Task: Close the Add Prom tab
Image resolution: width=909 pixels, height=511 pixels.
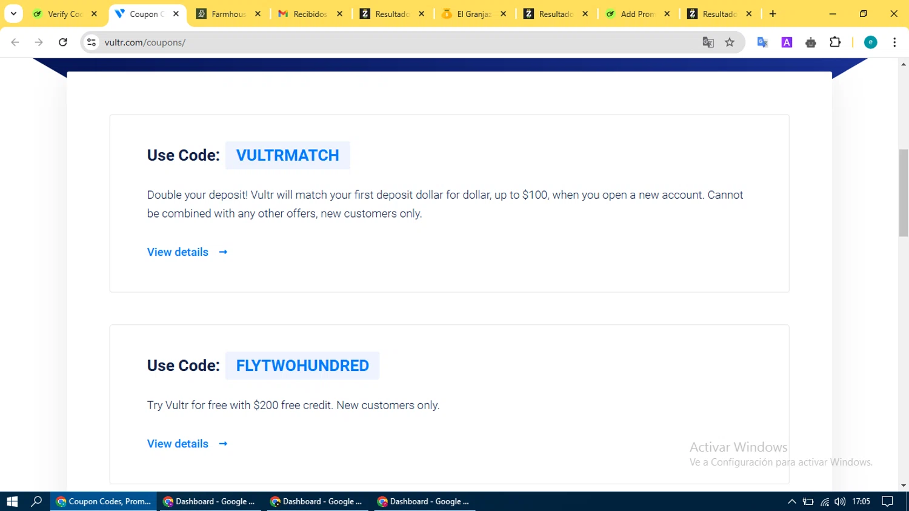Action: click(667, 14)
